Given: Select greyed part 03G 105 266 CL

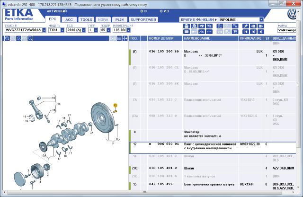Looking at the screenshot, I should (164, 67).
